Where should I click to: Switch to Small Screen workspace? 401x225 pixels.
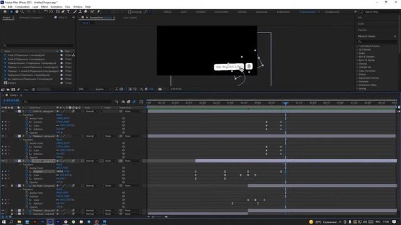221,12
